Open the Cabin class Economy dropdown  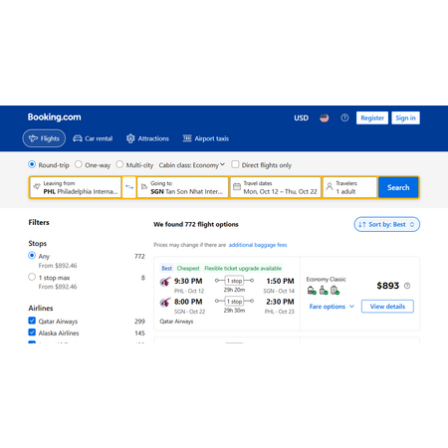point(192,165)
